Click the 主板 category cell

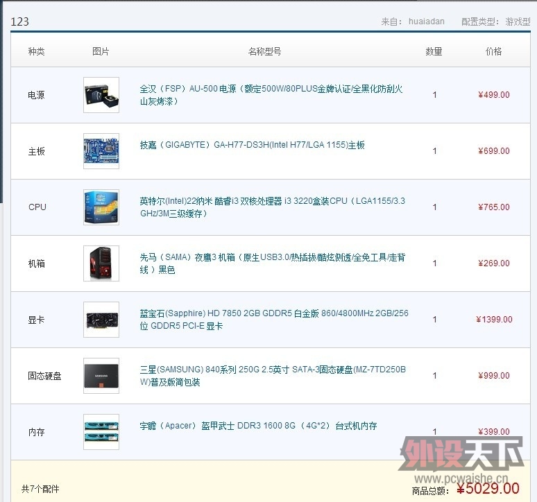pyautogui.click(x=36, y=151)
